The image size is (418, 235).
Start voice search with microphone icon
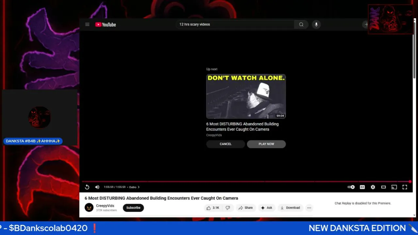(316, 24)
